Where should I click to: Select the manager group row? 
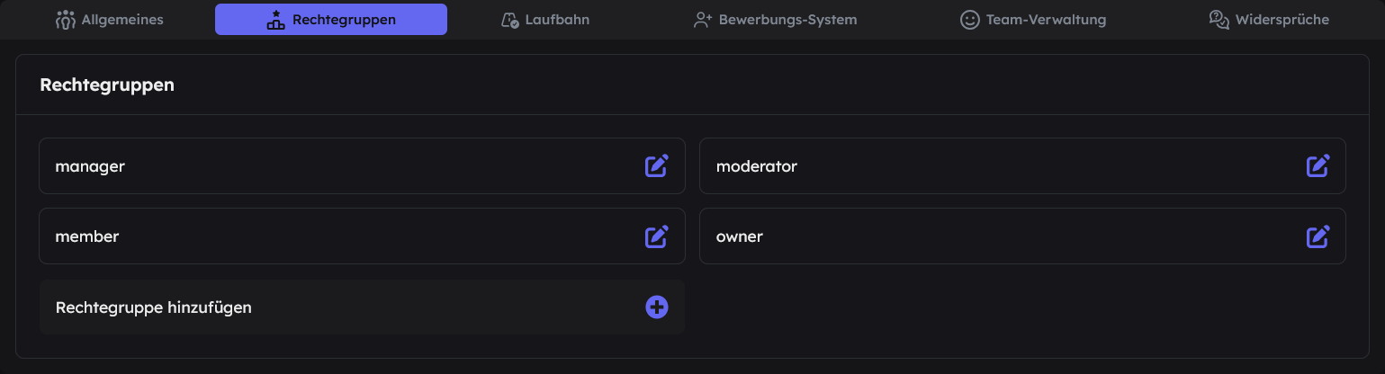(x=362, y=165)
